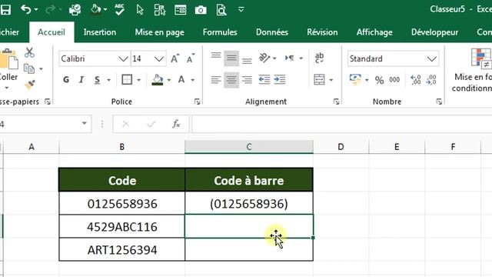Screen dimensions: 492x277
Task: Increase decimal places
Action: pos(416,80)
